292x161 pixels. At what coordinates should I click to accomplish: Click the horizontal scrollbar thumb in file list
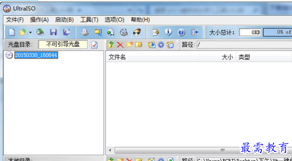click(x=203, y=150)
